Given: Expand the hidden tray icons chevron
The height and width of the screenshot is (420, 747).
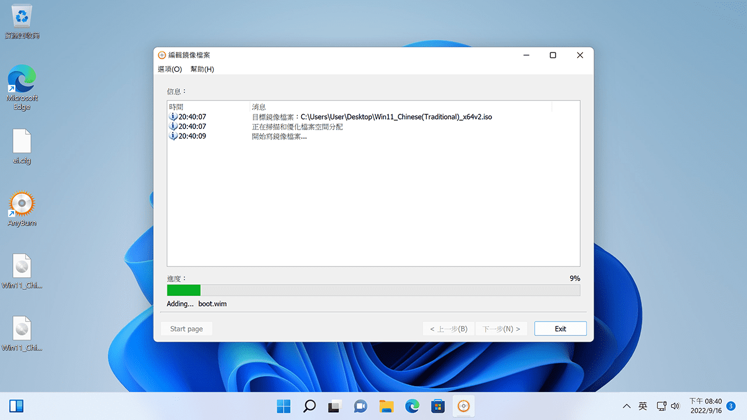Looking at the screenshot, I should [627, 406].
